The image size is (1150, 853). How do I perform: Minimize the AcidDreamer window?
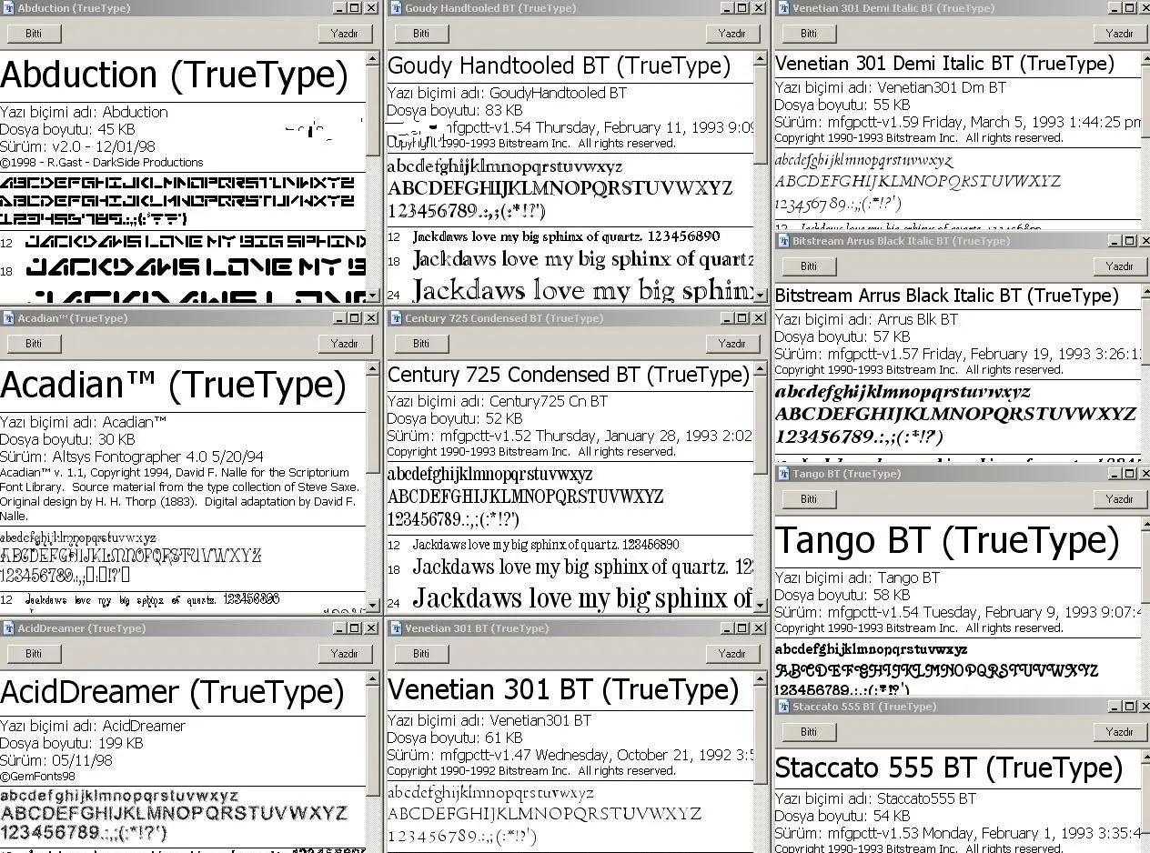click(340, 628)
